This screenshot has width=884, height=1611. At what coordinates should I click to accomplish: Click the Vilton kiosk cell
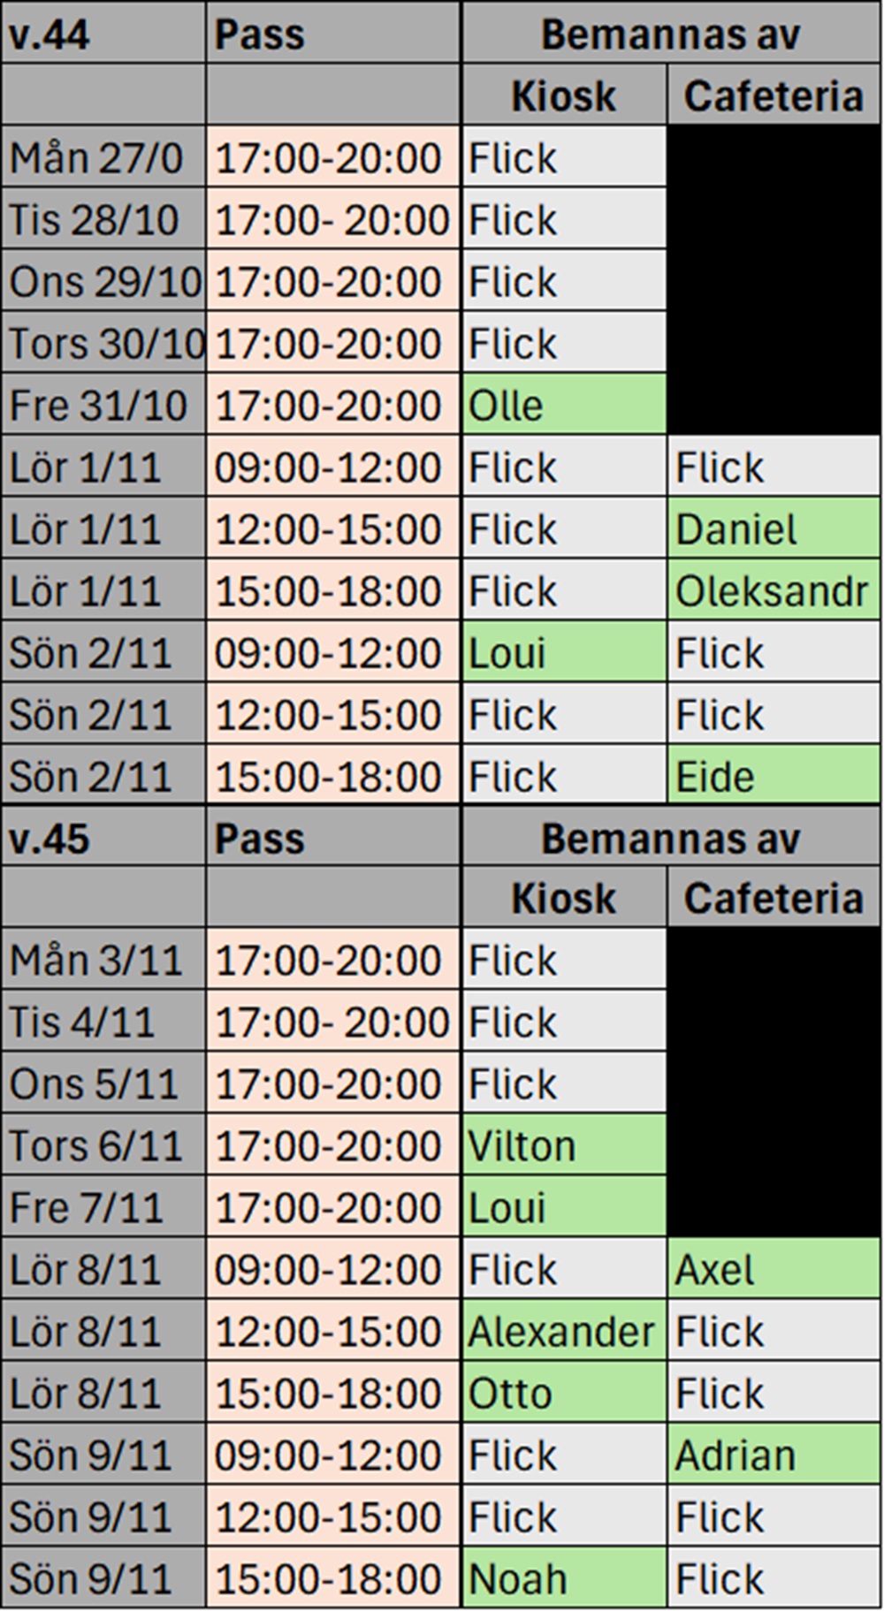coord(563,1146)
